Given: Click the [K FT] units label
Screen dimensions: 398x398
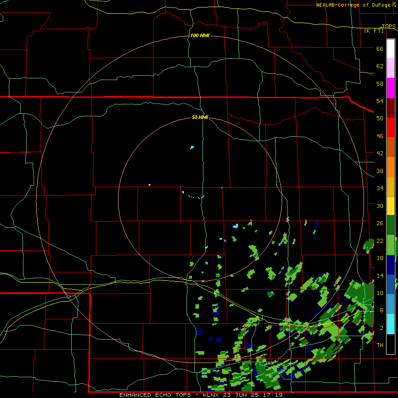Looking at the screenshot, I should 374,31.
